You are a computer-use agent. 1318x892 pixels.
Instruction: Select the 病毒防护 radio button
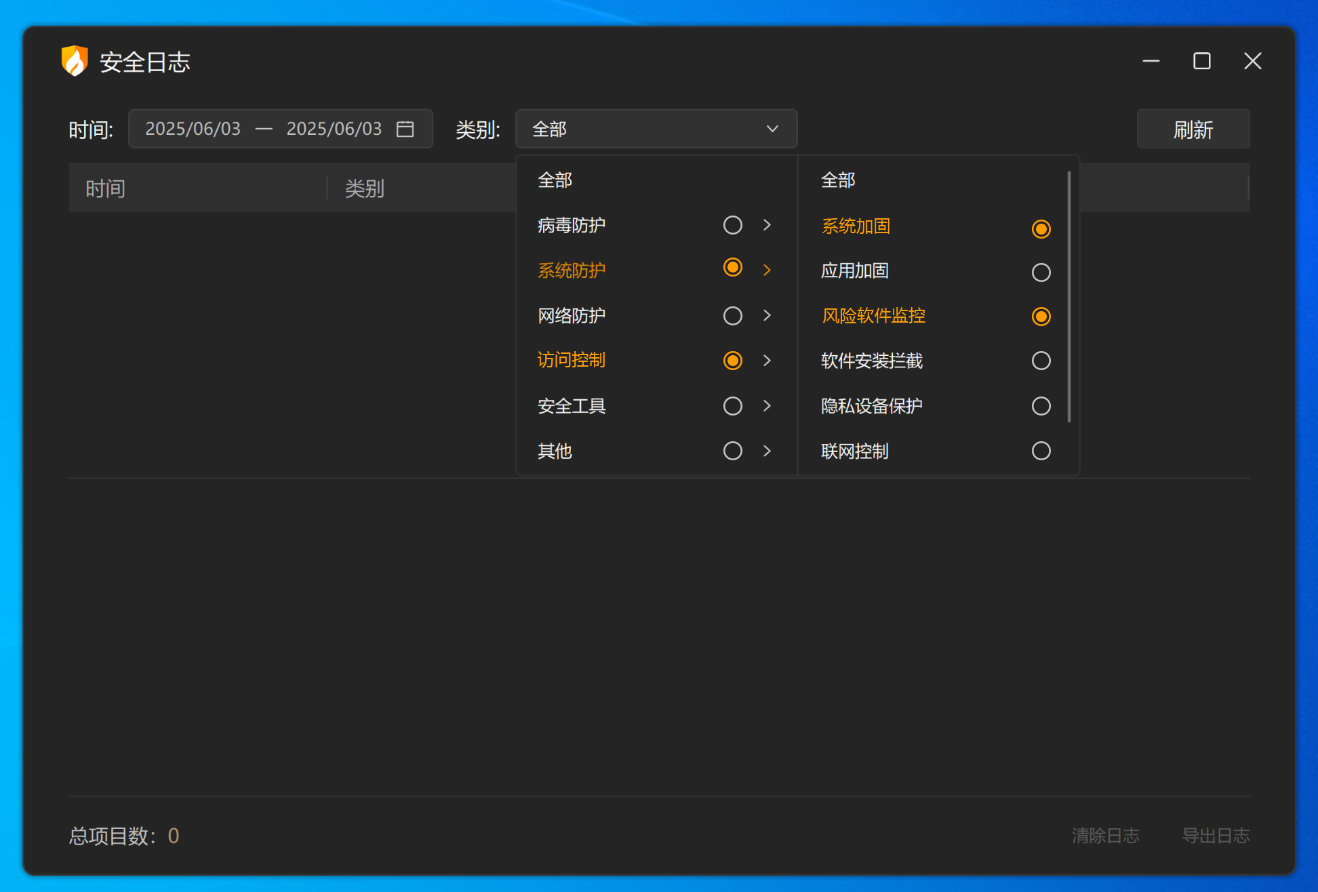tap(732, 225)
